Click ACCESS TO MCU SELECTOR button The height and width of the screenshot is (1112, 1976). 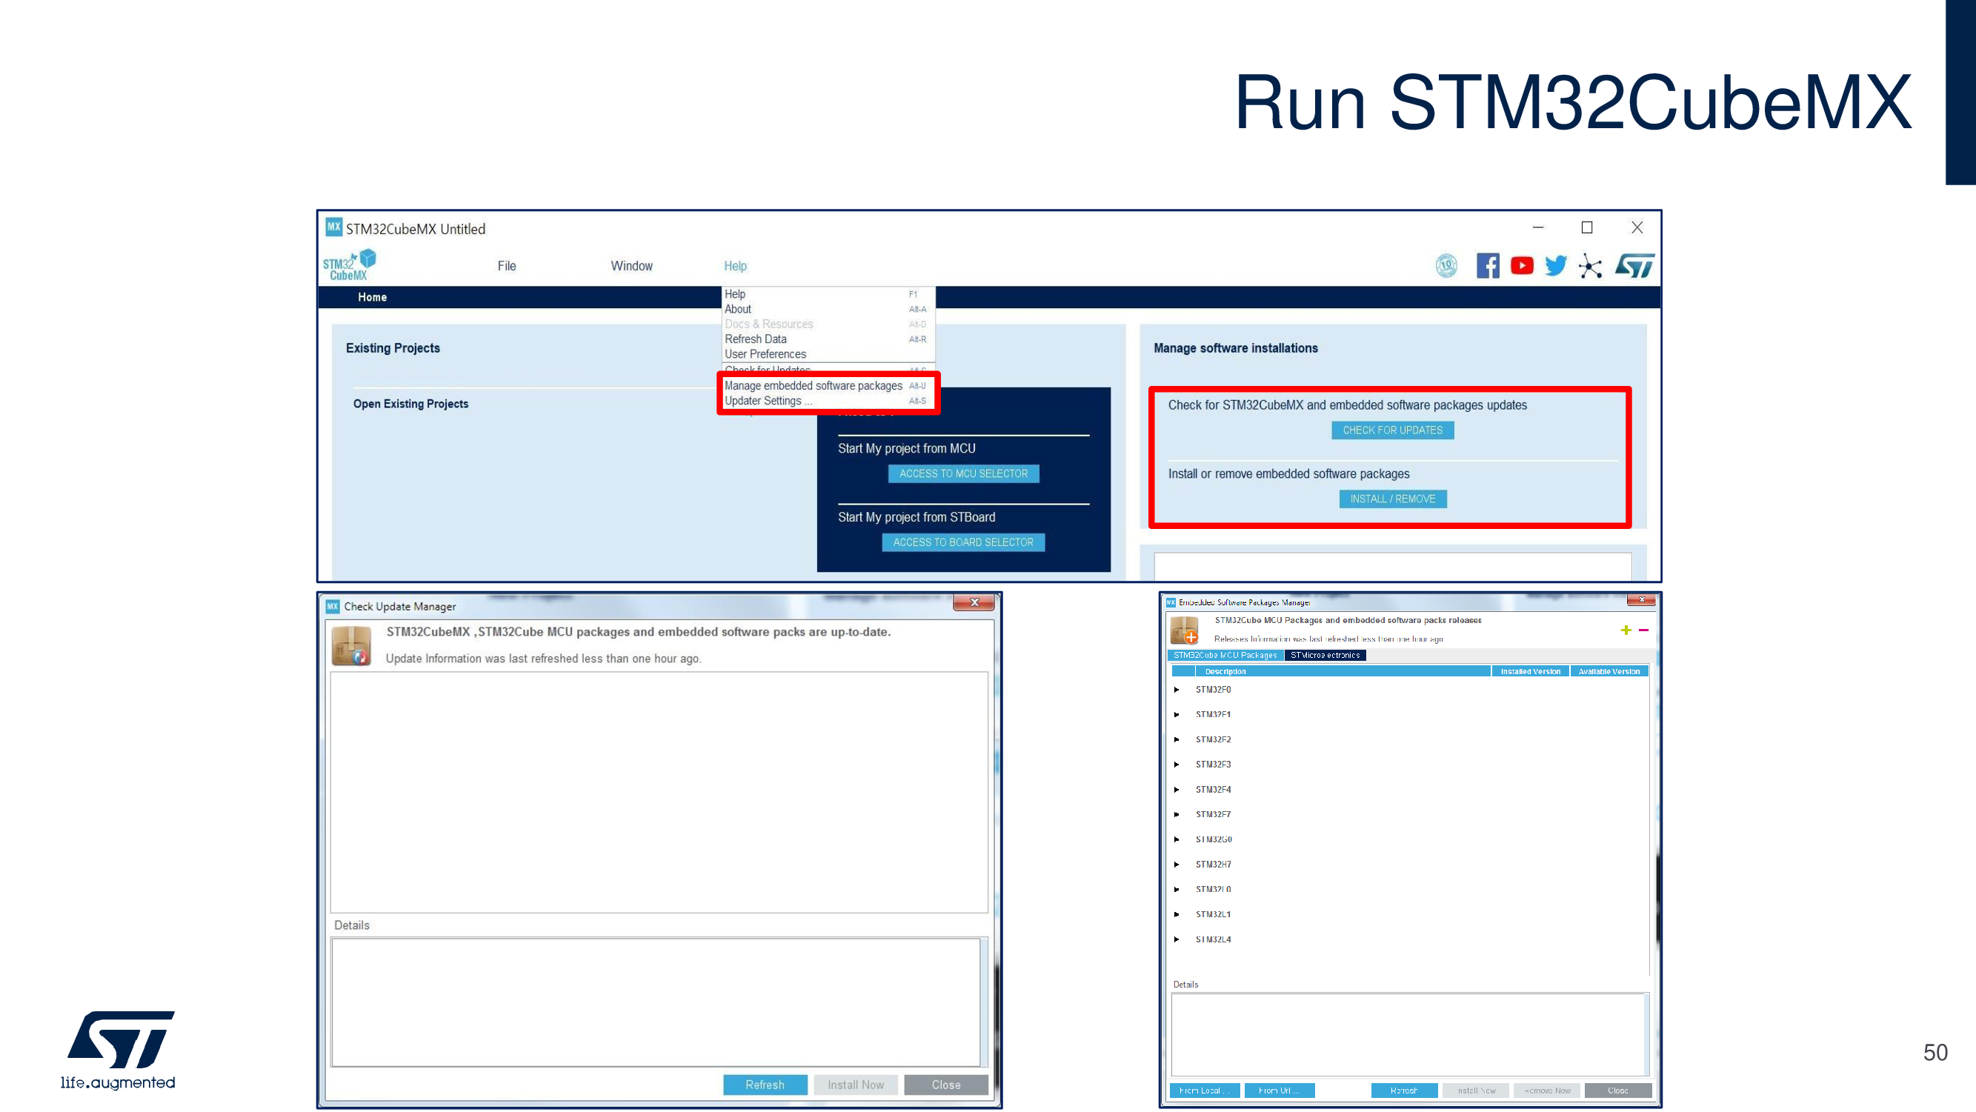963,474
